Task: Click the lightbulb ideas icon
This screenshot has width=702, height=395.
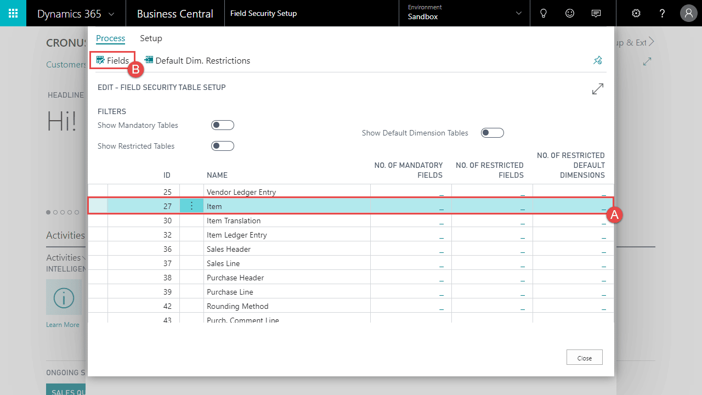Action: coord(544,13)
